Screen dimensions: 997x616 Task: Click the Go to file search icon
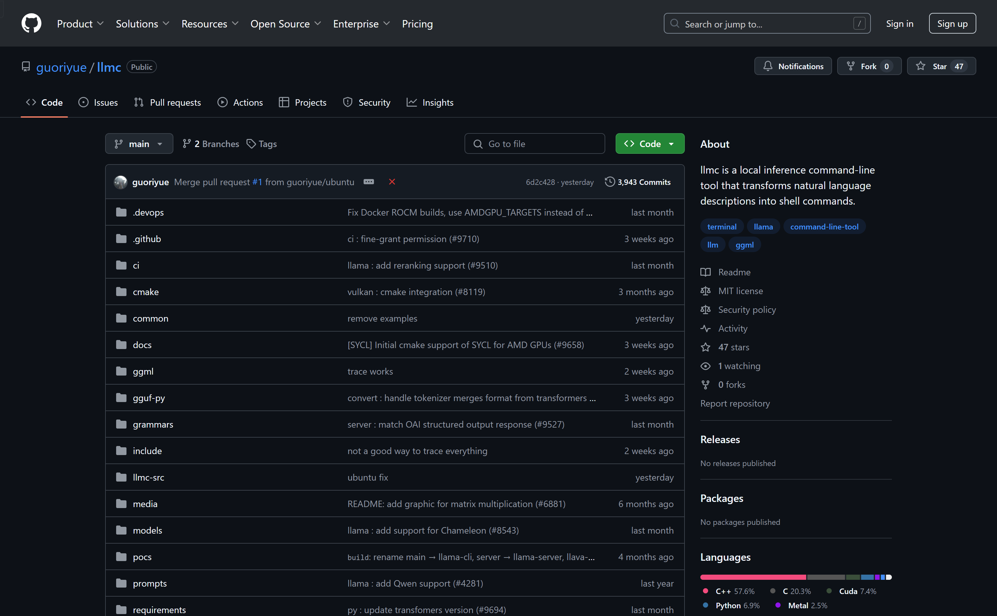point(478,144)
